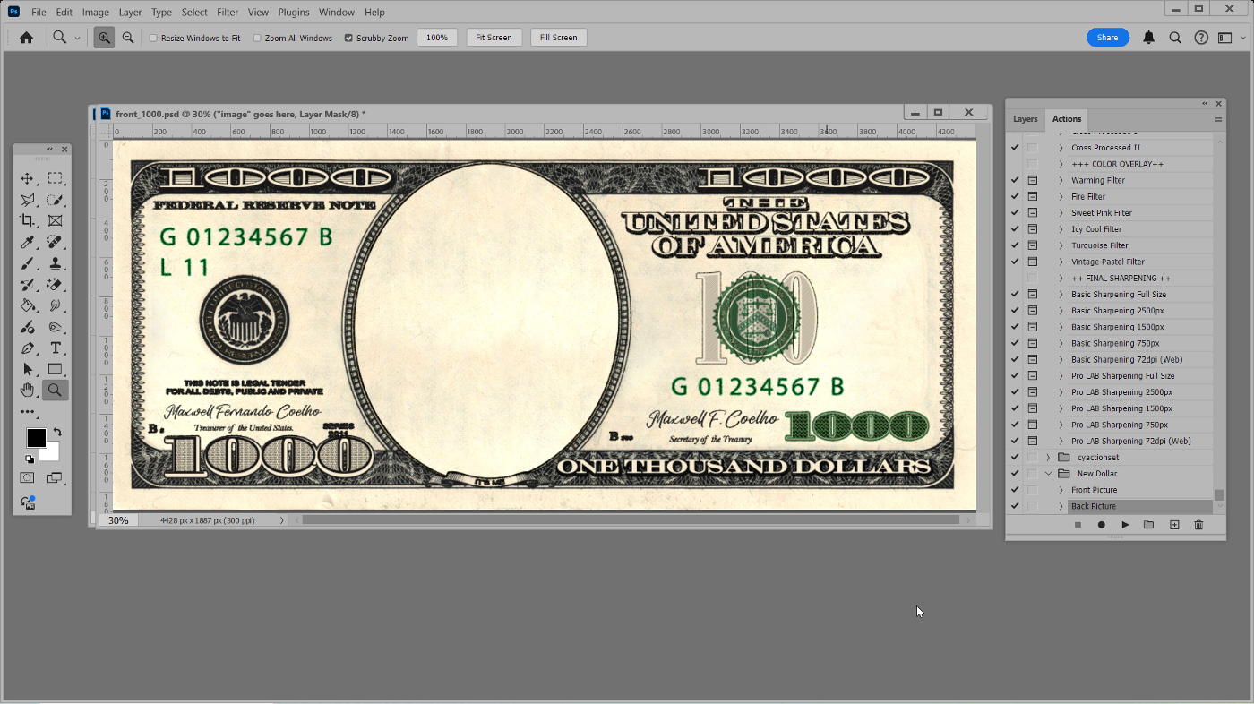The image size is (1254, 704).
Task: Click the blue Share button
Action: tap(1107, 38)
